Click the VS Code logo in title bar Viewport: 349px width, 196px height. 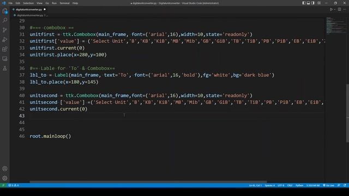pos(4,3)
